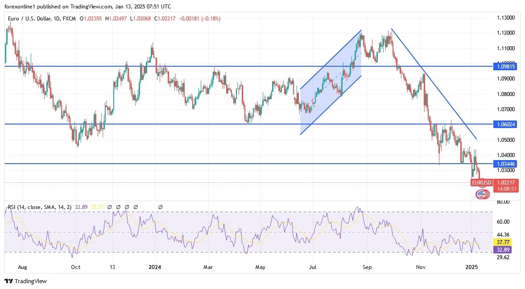Click the TradingView logo in the footer

pos(25,281)
